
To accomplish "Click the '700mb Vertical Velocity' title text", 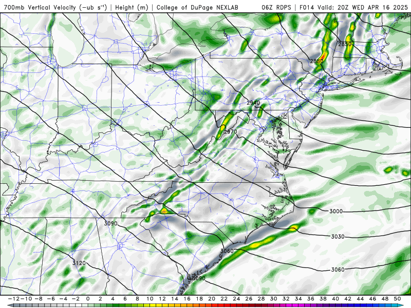I will coord(40,8).
